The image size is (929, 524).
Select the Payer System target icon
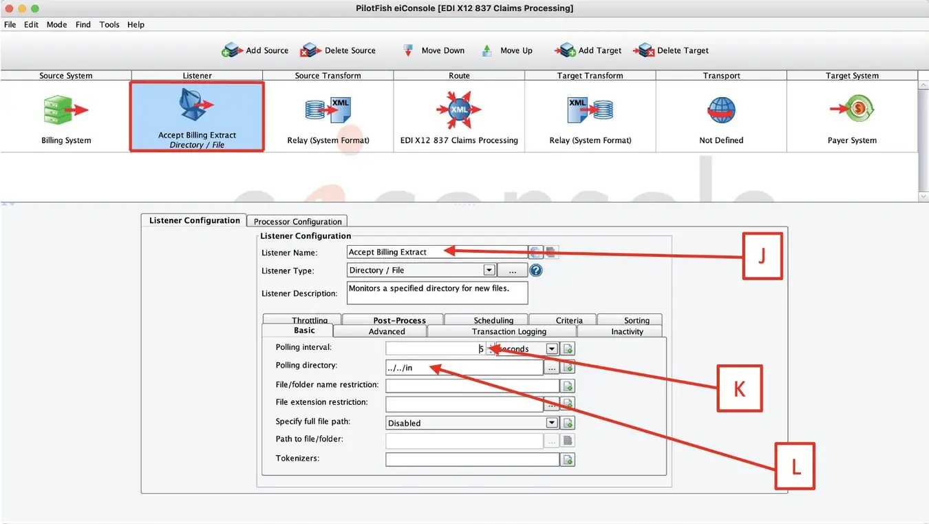coord(852,110)
